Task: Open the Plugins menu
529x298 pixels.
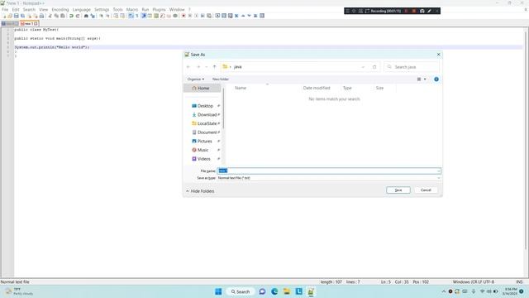Action: coord(159,9)
